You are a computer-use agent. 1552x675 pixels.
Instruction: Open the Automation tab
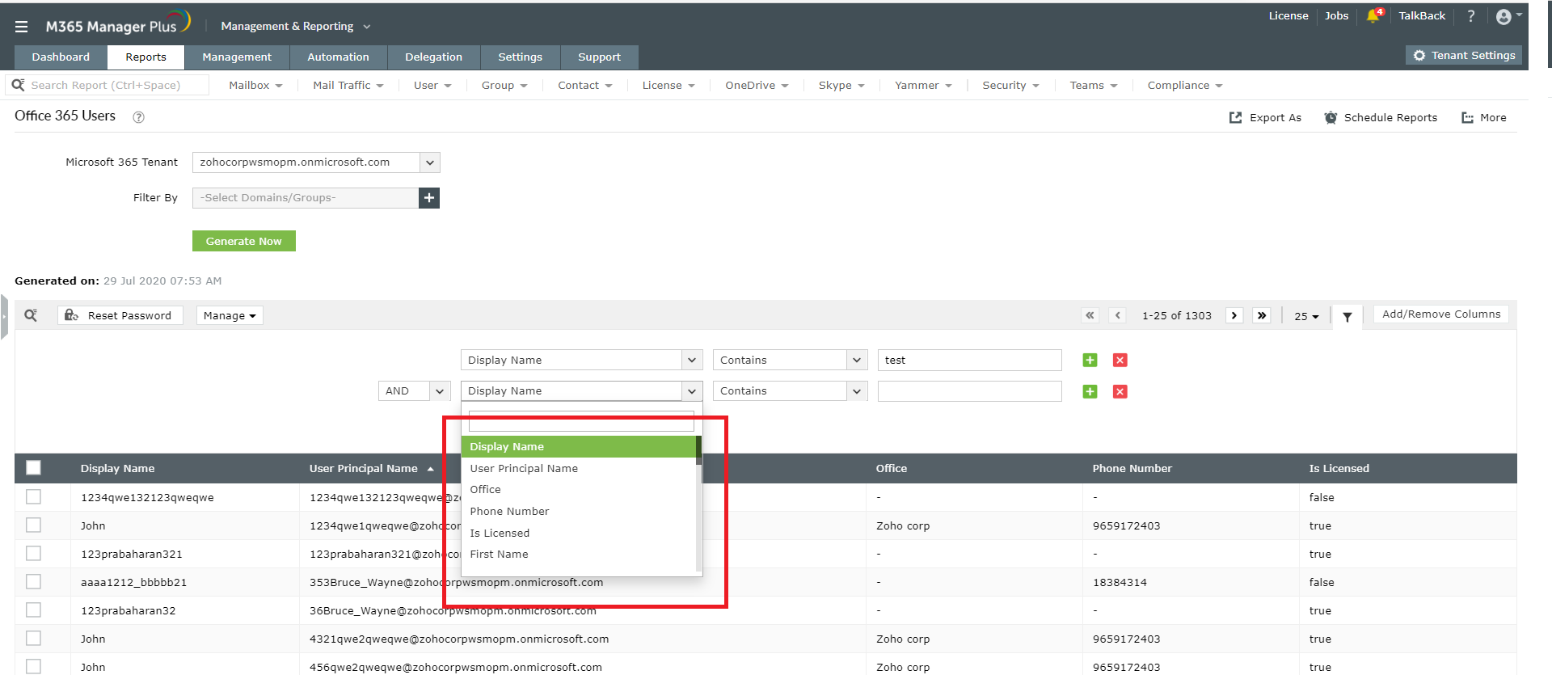pyautogui.click(x=338, y=57)
